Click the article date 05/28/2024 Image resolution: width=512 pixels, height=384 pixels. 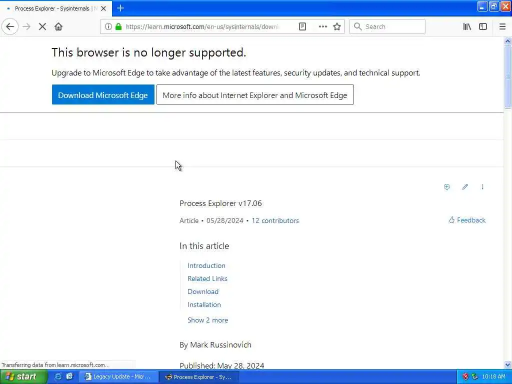(224, 220)
